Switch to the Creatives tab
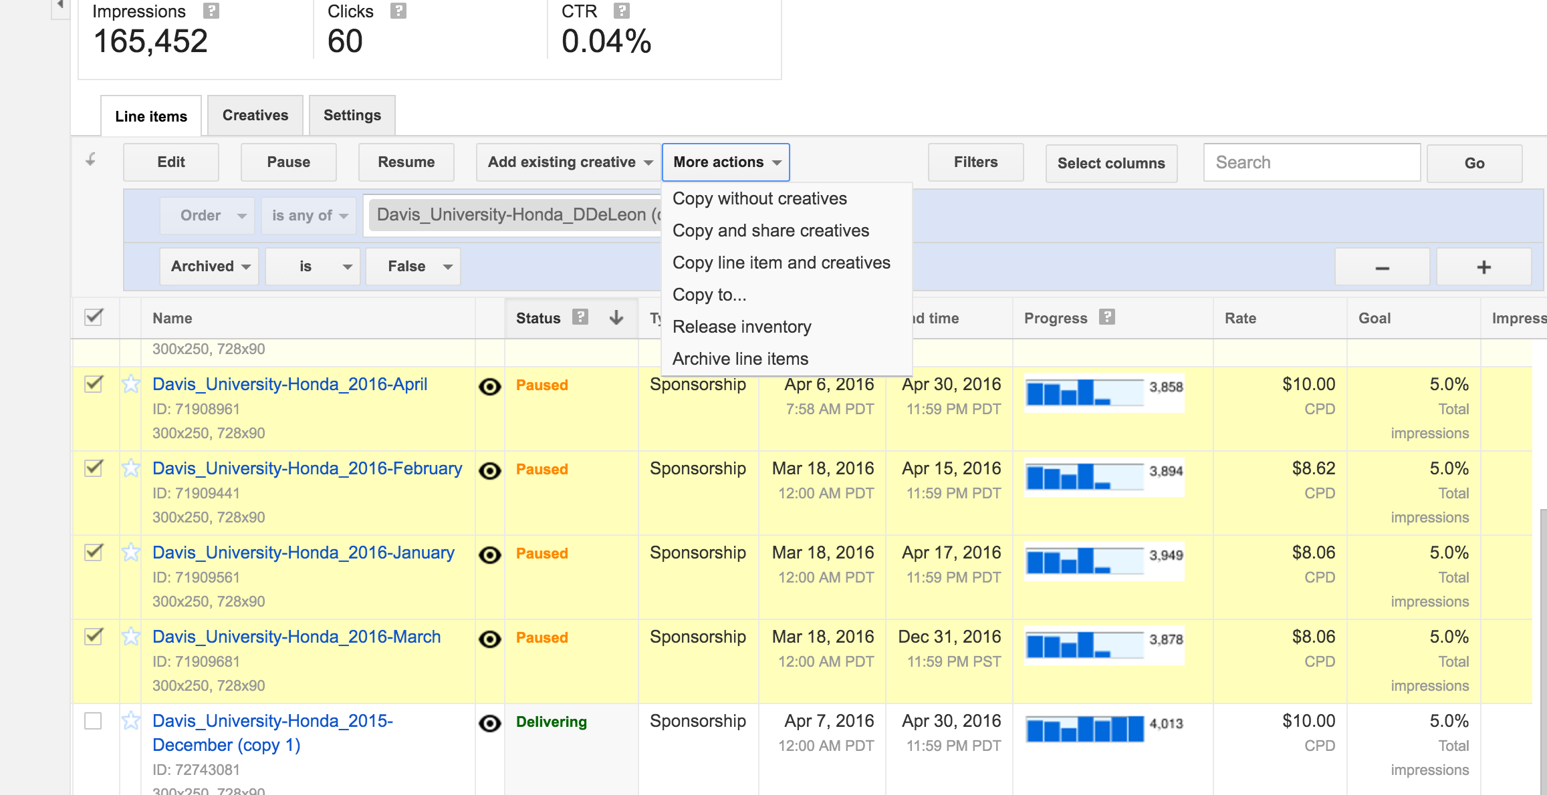The image size is (1547, 795). [255, 116]
